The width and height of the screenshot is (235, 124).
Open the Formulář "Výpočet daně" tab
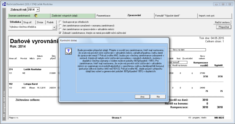pos(176,16)
